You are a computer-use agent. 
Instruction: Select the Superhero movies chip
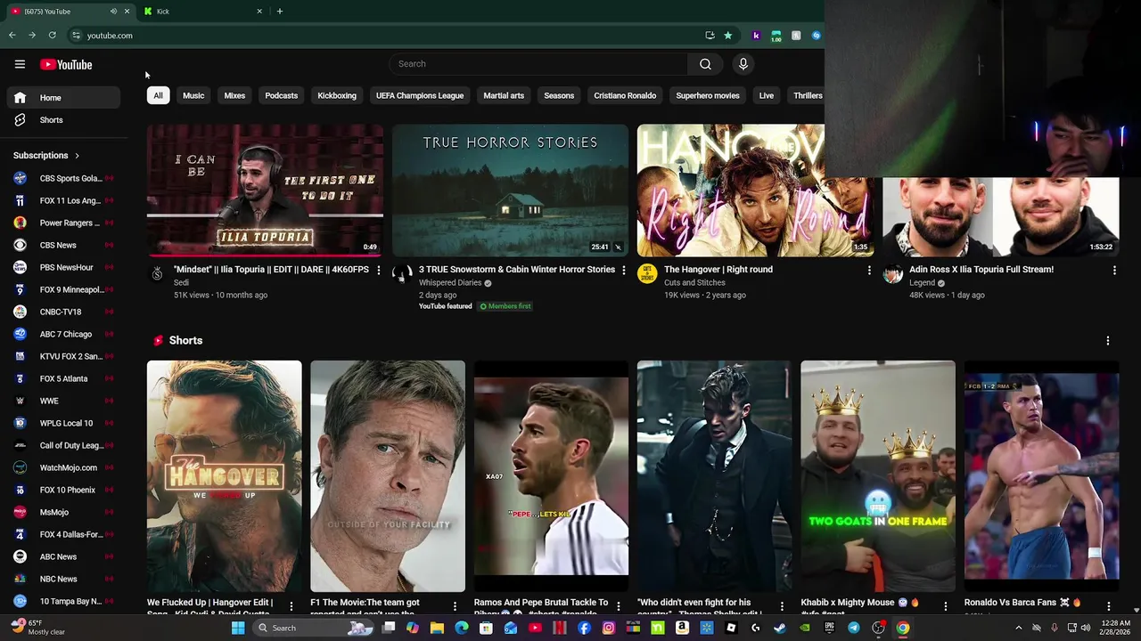point(708,95)
